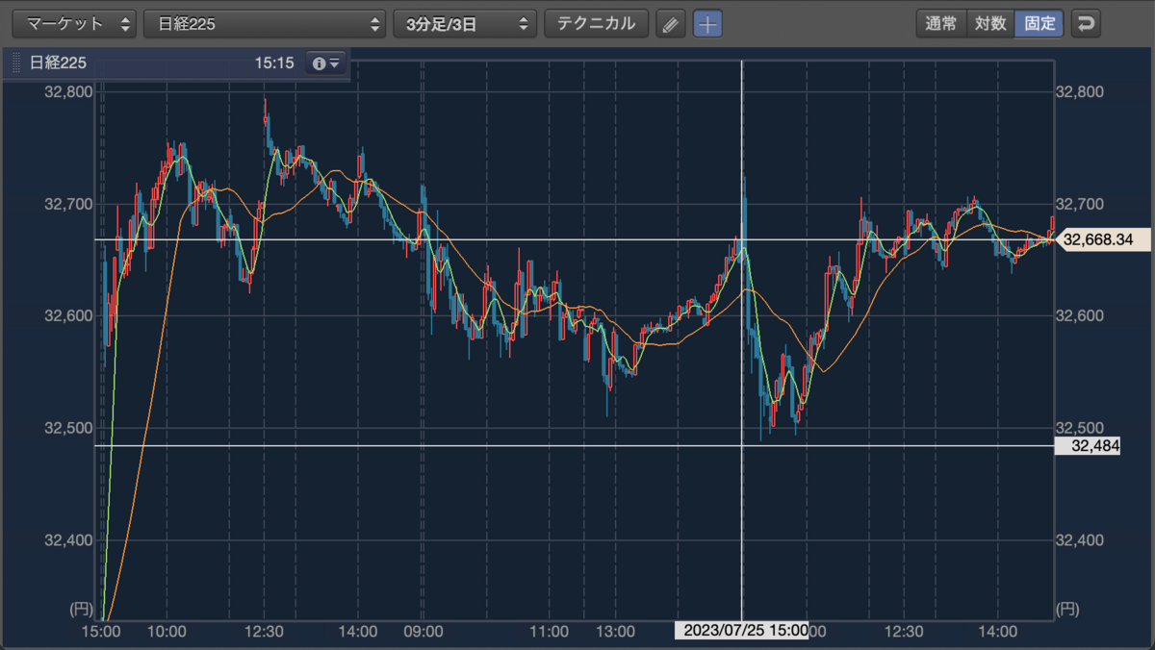
Task: Select the 固定 fixed scale option
Action: [x=1039, y=24]
